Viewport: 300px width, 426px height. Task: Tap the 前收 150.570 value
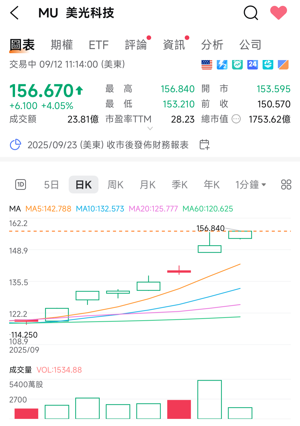point(274,104)
